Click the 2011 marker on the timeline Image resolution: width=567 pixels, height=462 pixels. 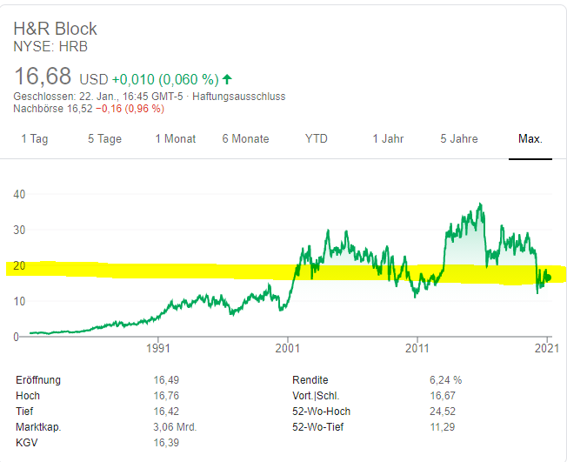pyautogui.click(x=417, y=349)
